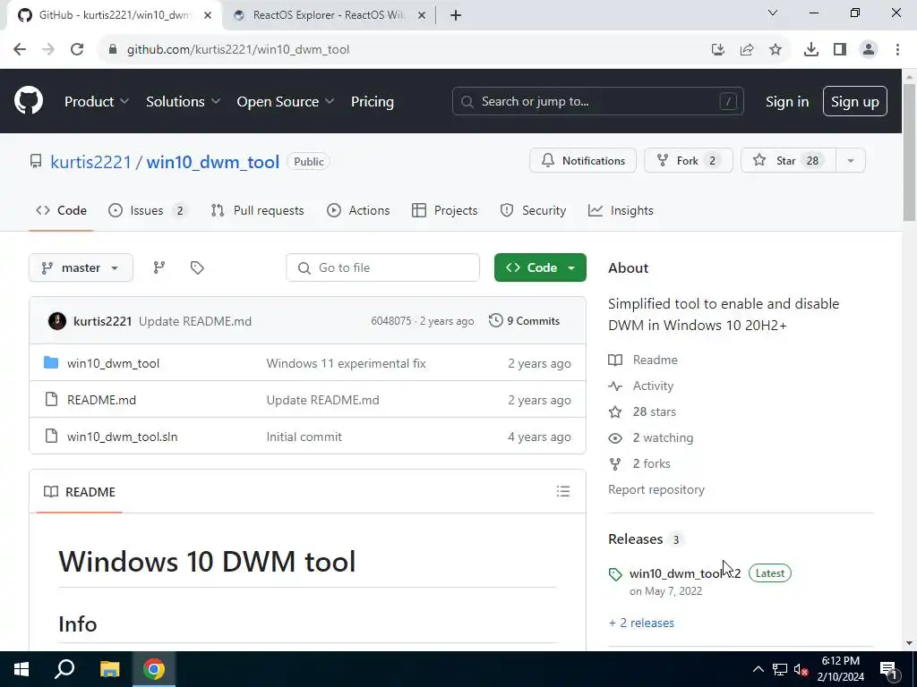Open the green Code dropdown button
The image size is (917, 687).
pyautogui.click(x=540, y=267)
